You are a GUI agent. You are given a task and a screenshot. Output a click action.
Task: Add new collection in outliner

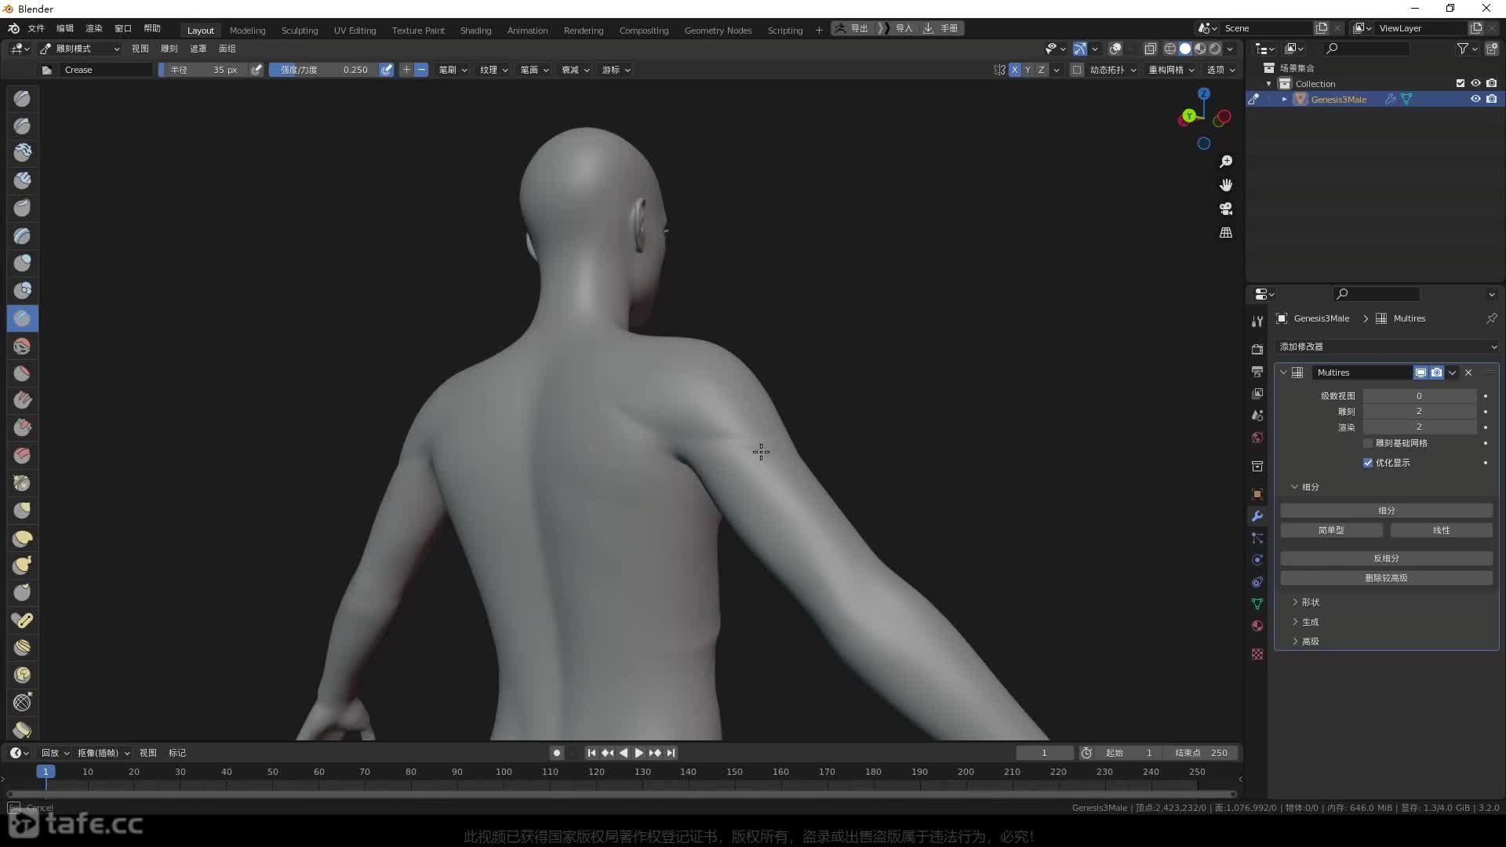tap(1491, 49)
